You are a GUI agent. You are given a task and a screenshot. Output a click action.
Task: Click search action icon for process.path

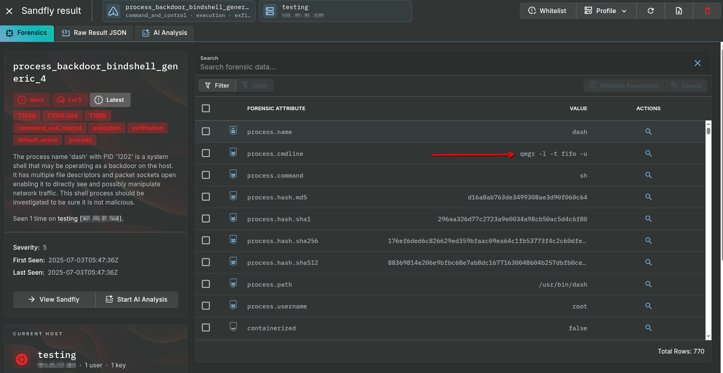pos(648,284)
